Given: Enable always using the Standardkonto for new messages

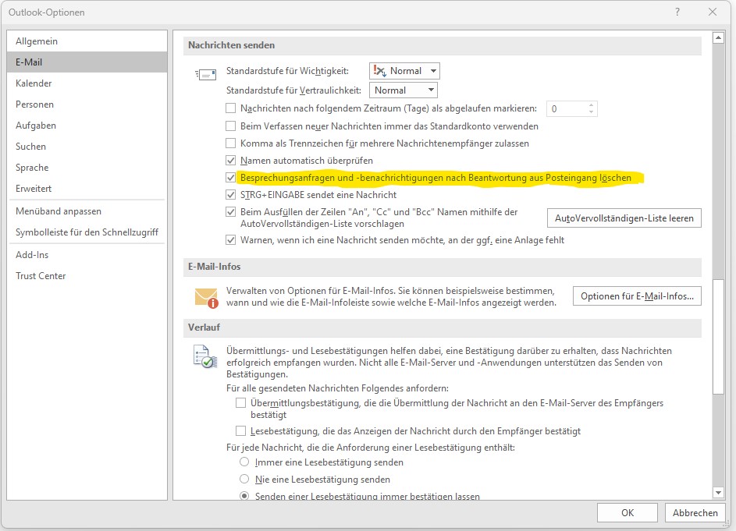Looking at the screenshot, I should point(230,126).
